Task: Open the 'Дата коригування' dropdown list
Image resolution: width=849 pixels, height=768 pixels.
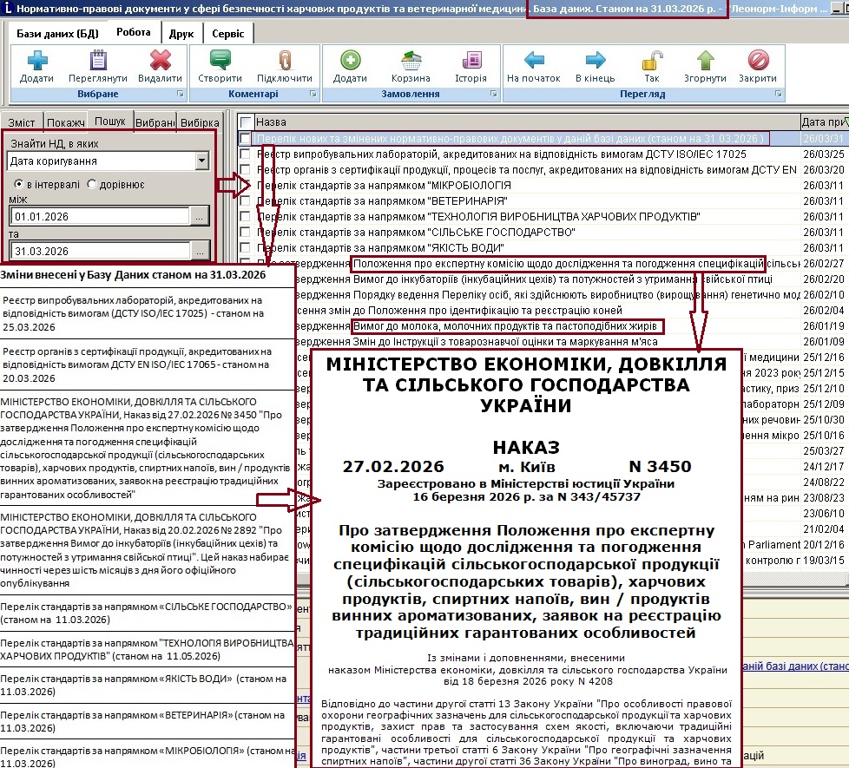Action: 201,161
